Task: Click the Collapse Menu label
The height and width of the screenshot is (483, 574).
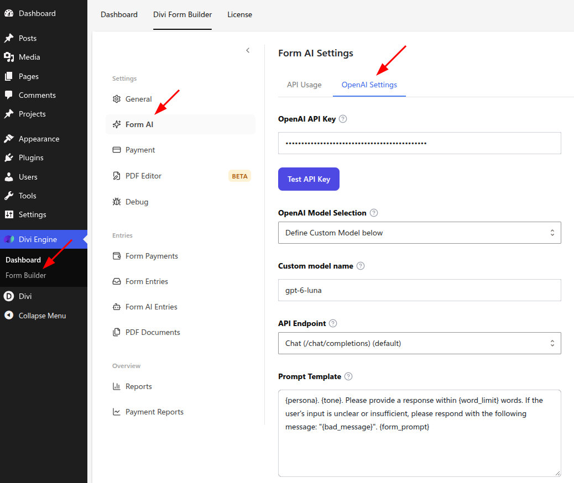Action: pyautogui.click(x=42, y=316)
